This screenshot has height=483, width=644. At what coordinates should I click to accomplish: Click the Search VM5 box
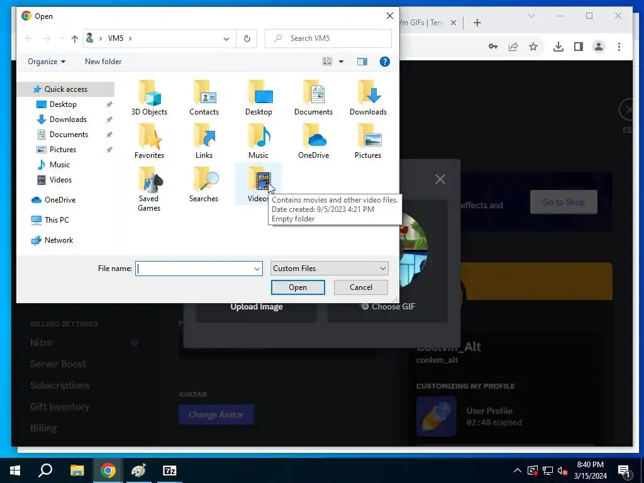pos(328,38)
